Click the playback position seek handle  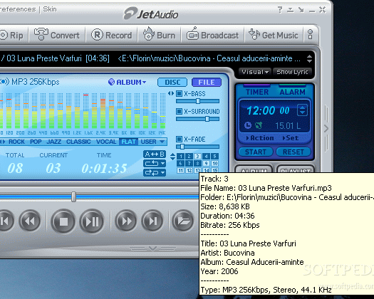(x=73, y=196)
